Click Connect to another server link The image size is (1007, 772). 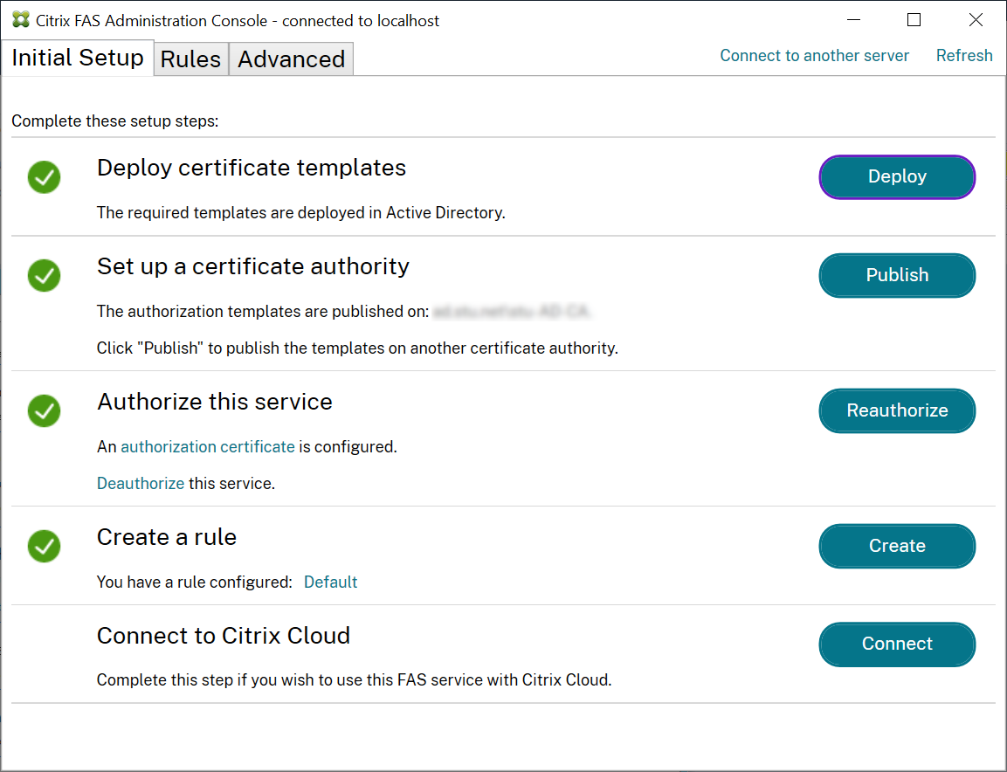click(814, 56)
